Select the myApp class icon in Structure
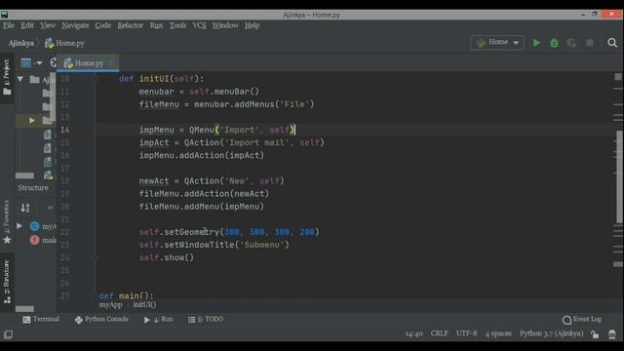624x351 pixels. pos(35,226)
